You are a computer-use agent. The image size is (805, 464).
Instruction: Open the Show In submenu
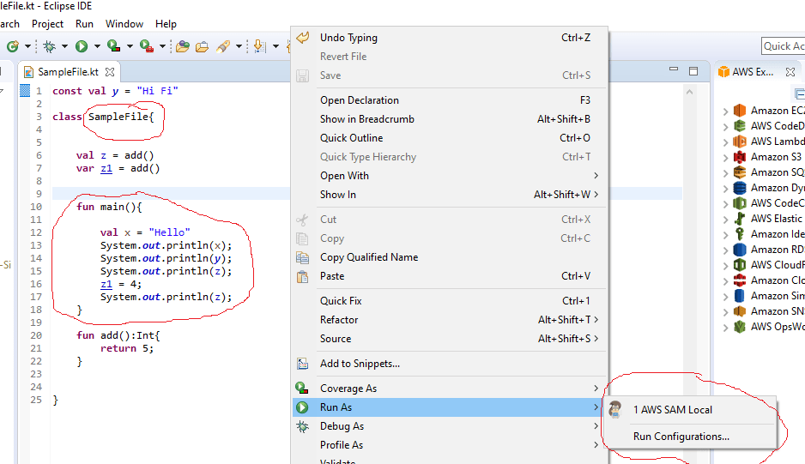(x=450, y=195)
